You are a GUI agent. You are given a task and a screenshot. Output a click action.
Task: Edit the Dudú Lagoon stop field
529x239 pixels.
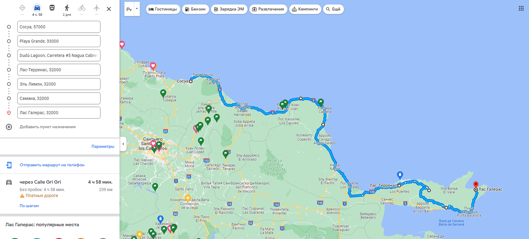click(x=59, y=56)
